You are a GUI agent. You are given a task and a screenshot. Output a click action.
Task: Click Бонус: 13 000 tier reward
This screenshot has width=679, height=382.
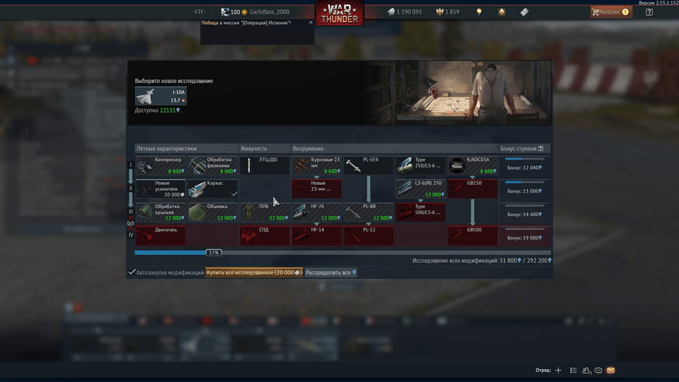click(524, 191)
